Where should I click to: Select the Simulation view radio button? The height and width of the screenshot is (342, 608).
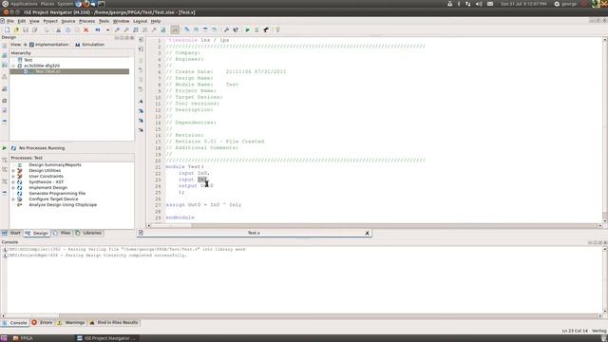72,45
